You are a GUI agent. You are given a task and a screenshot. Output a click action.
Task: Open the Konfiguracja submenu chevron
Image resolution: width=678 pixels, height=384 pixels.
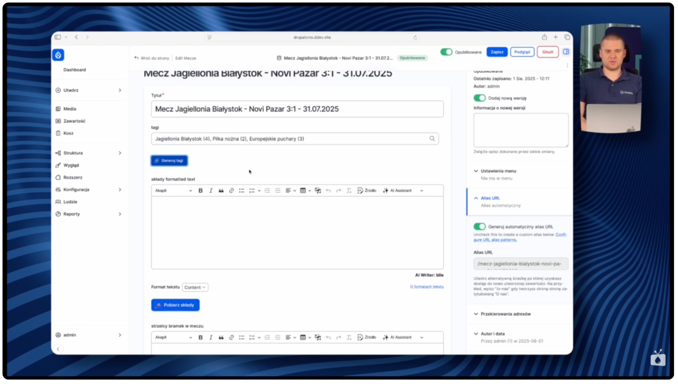(x=120, y=190)
